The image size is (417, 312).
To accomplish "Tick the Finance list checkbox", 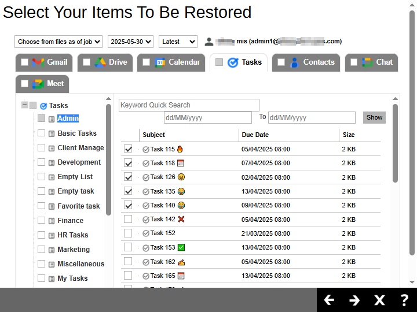I will 41,220.
